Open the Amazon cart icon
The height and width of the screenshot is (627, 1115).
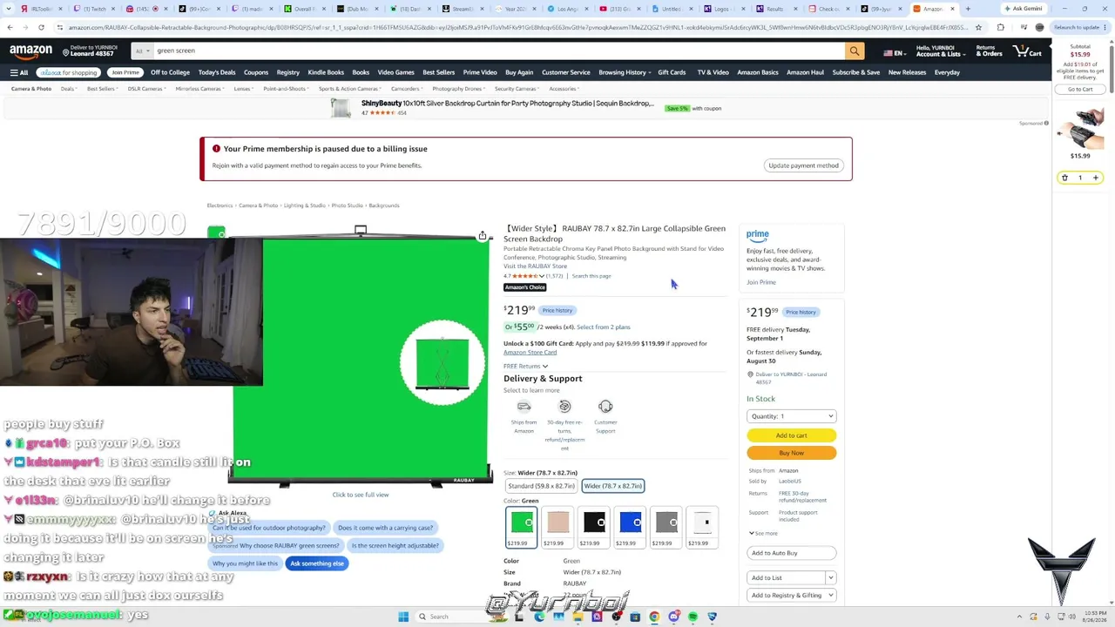[1029, 51]
